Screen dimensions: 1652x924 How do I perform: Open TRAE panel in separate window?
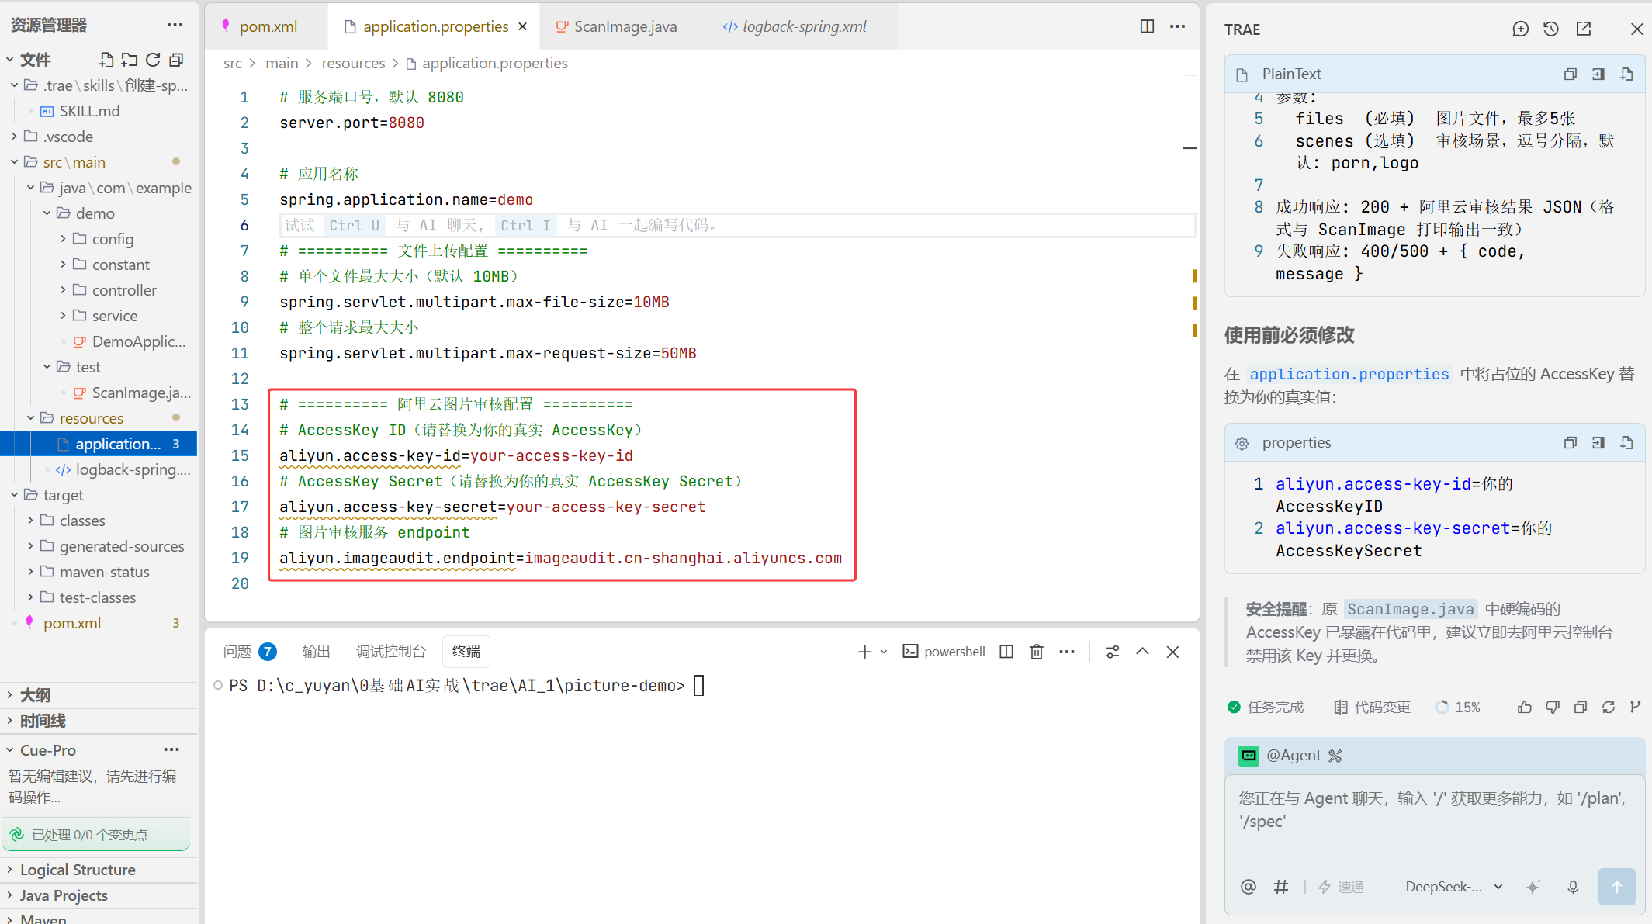tap(1584, 29)
